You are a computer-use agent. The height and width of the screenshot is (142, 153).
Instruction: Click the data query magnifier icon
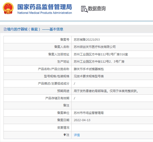point(84,9)
